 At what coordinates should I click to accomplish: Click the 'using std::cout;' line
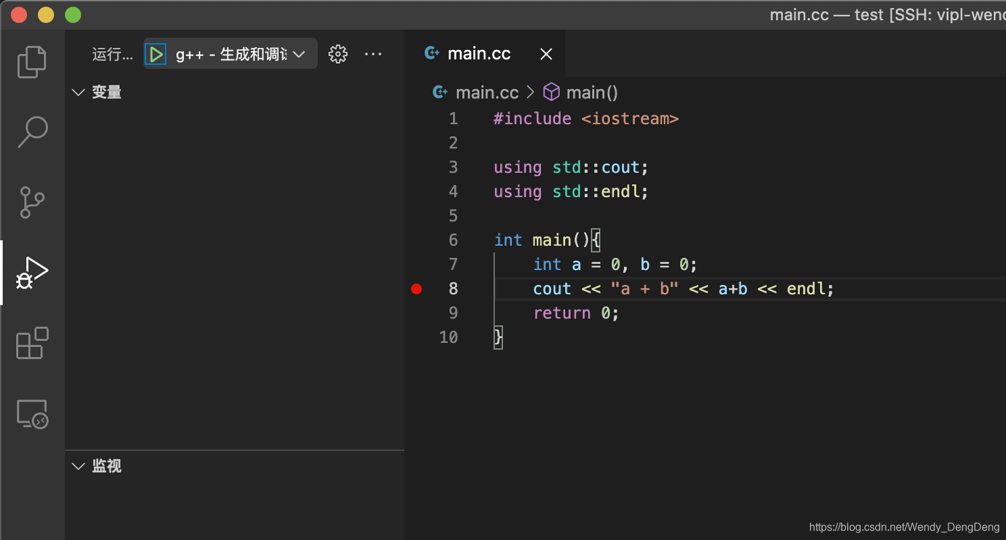click(x=571, y=167)
